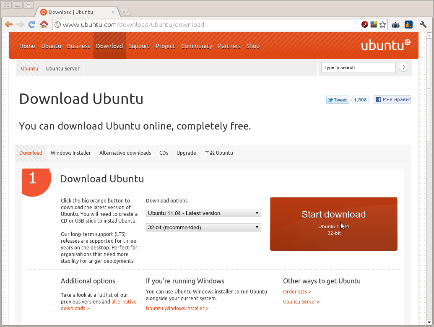Go to the browser home page icon
Viewport: 434px width, 327px height.
coord(44,25)
